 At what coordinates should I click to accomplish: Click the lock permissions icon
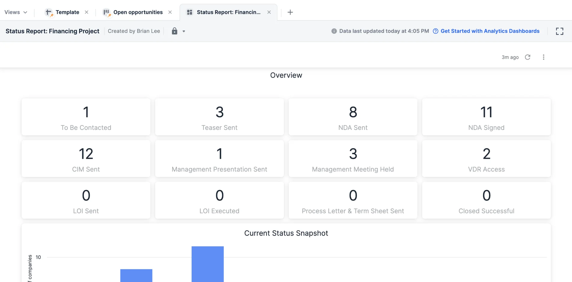[x=174, y=31]
